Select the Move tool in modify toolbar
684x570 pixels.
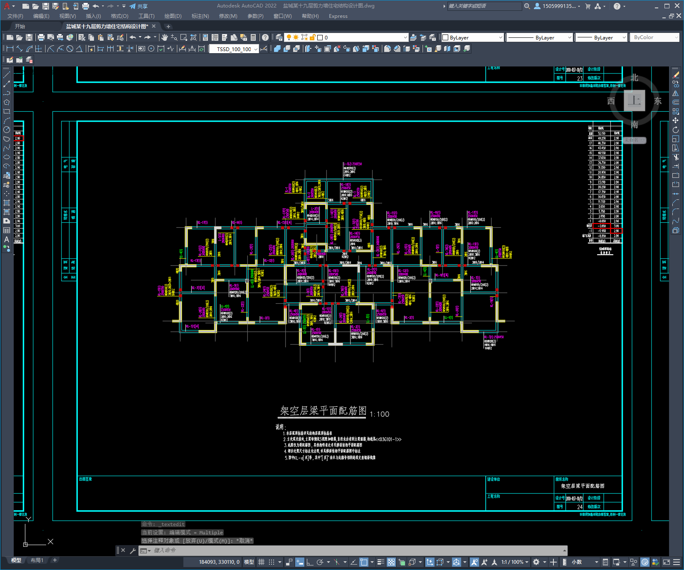coord(676,120)
